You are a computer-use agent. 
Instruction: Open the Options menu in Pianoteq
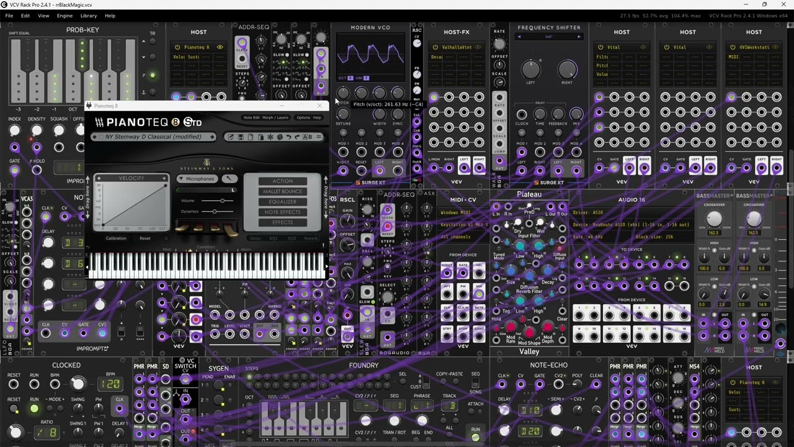303,117
